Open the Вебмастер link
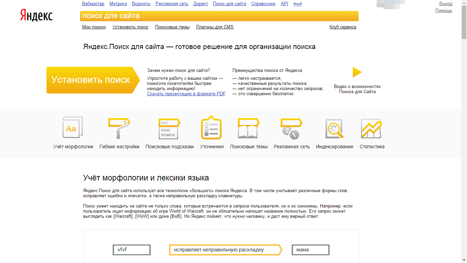This screenshot has height=263, width=467. 93,4
